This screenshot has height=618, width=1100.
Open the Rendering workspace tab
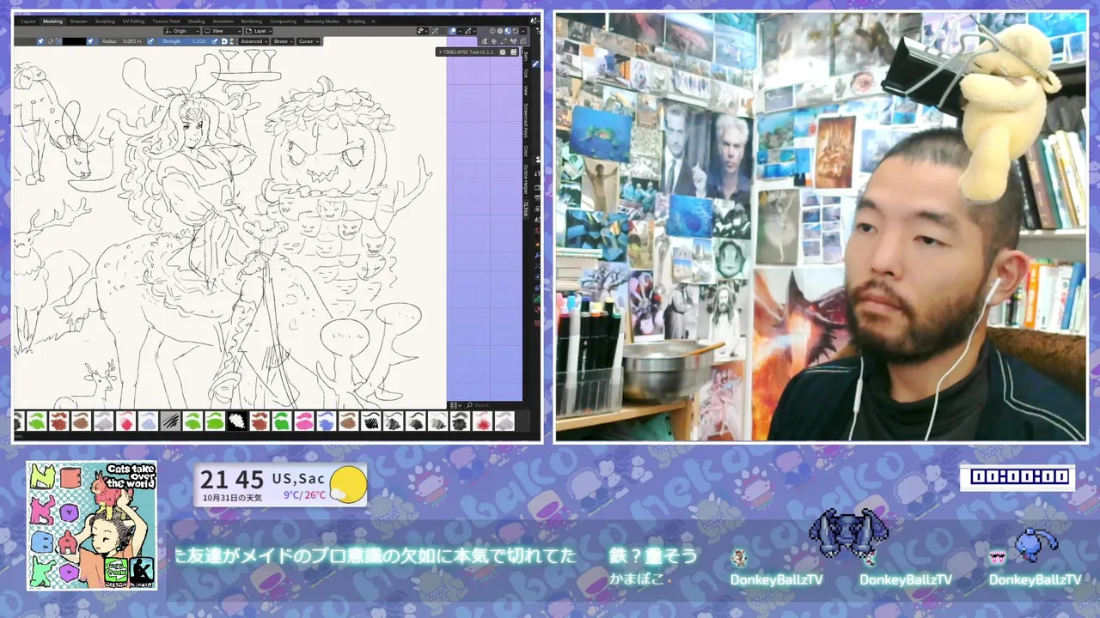click(252, 21)
